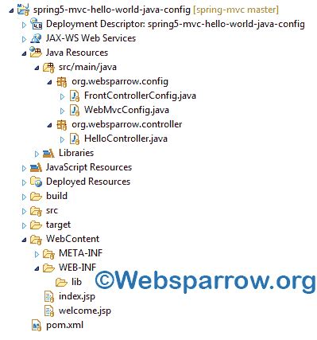Click the target folder icon
The image size is (317, 340).
tap(36, 225)
